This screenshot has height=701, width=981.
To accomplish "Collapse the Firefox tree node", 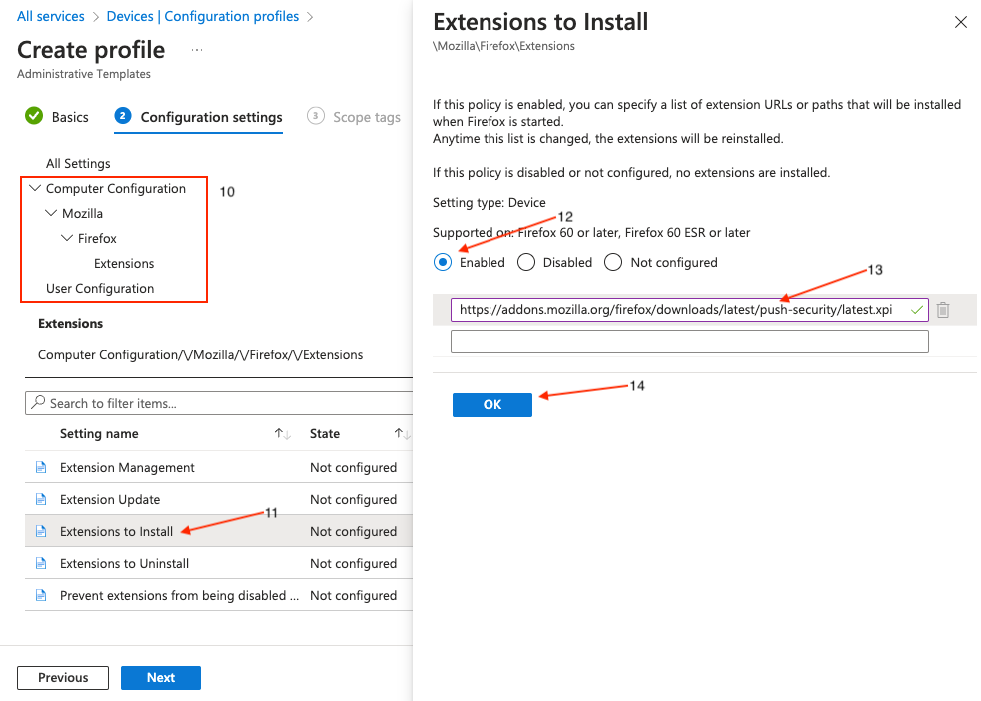I will pyautogui.click(x=67, y=238).
